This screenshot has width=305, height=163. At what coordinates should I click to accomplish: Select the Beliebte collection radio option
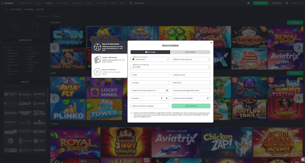pyautogui.click(x=5, y=50)
